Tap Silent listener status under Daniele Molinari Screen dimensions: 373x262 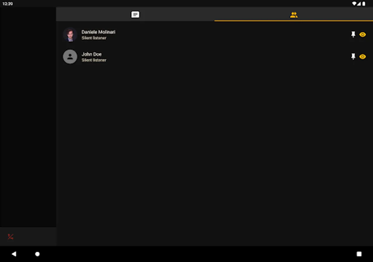(94, 38)
